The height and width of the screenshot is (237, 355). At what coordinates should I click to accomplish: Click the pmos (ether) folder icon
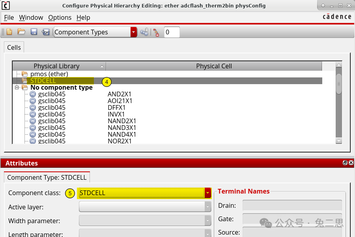25,74
